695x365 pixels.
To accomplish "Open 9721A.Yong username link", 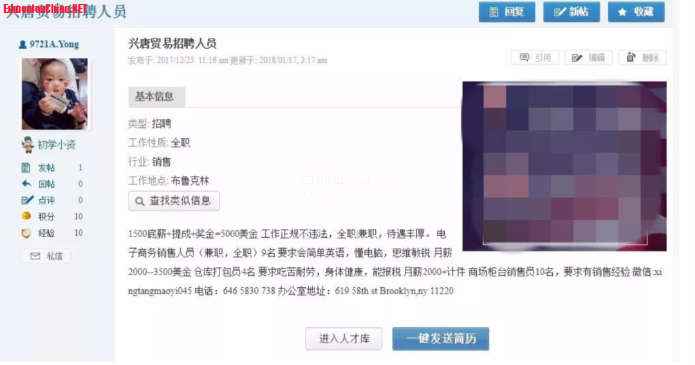I will pyautogui.click(x=54, y=44).
